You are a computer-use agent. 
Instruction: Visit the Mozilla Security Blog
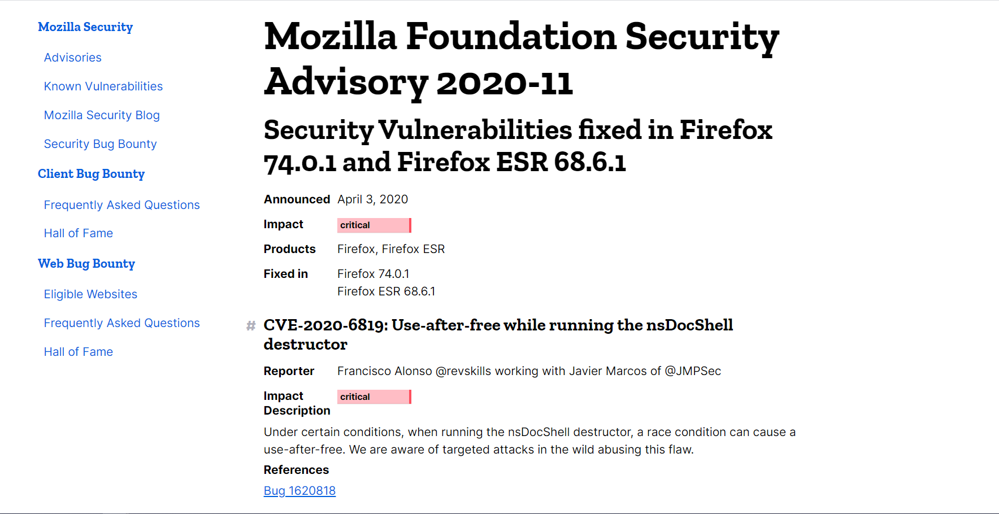pos(102,115)
